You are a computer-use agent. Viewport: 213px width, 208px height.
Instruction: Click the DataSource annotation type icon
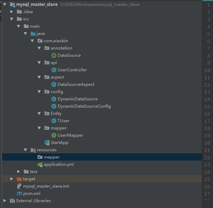tap(54, 55)
